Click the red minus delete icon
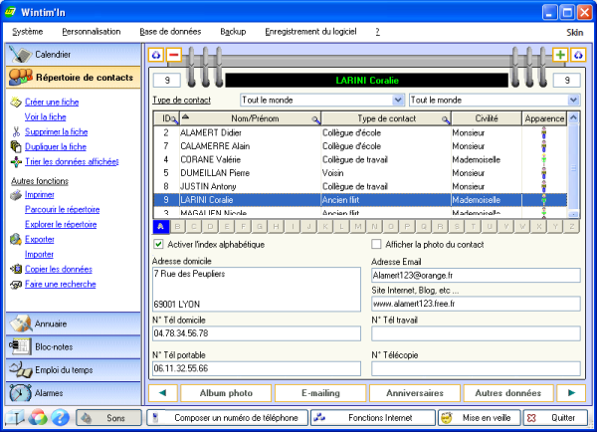597x432 pixels. (x=173, y=55)
